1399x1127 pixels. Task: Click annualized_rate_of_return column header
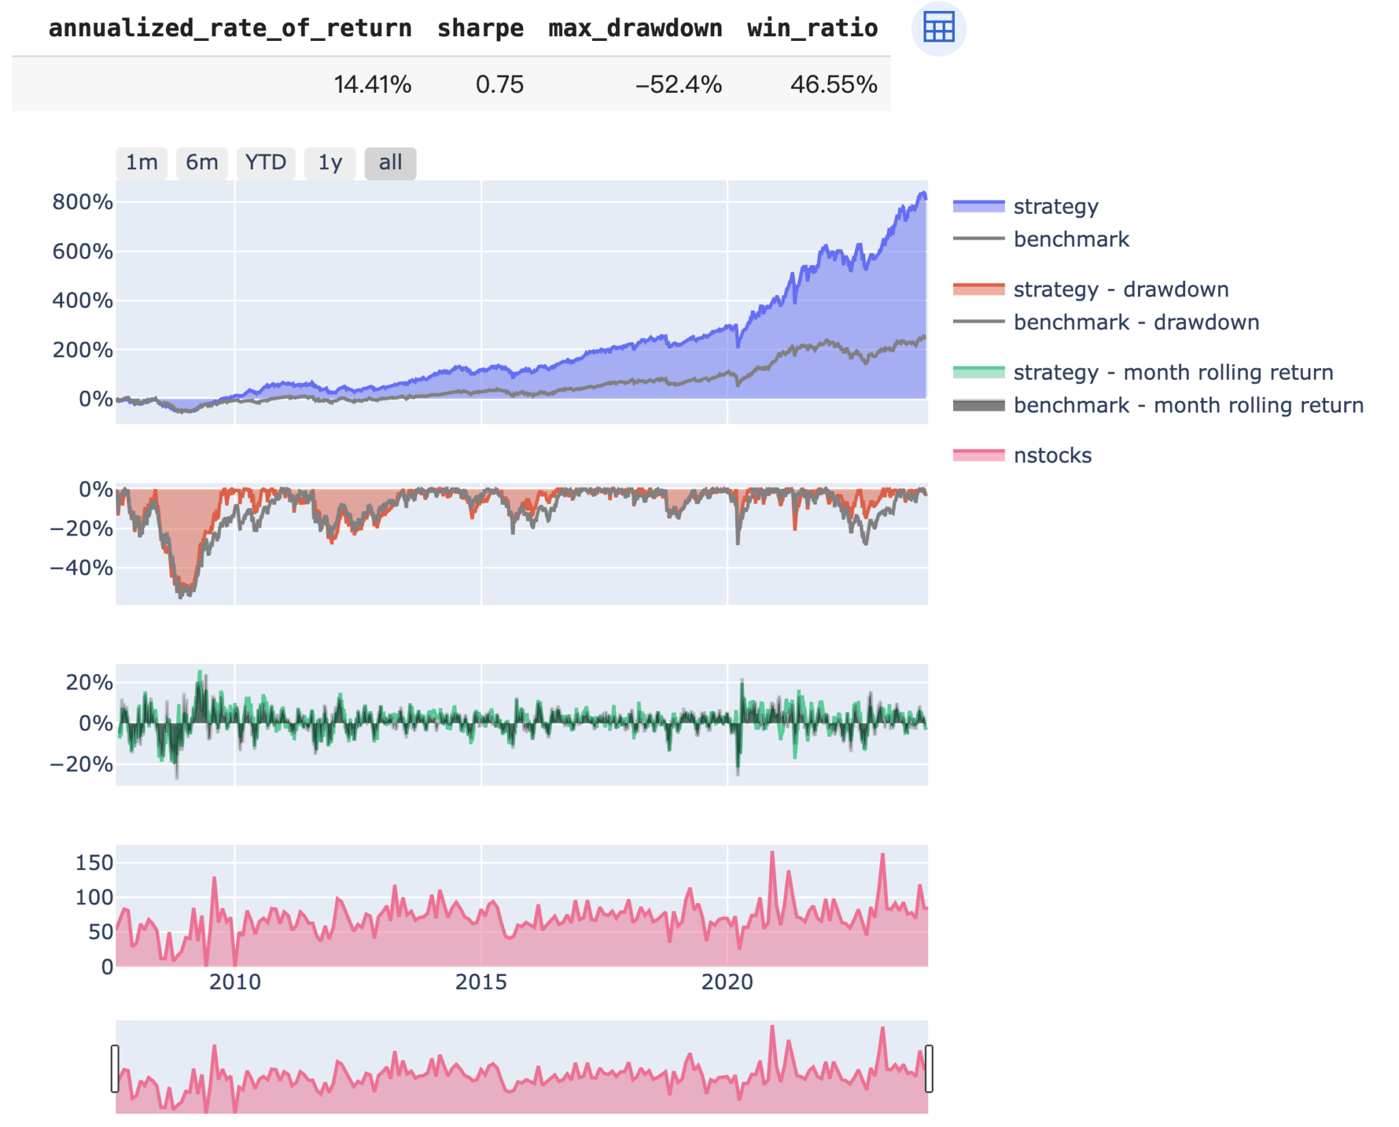230,29
